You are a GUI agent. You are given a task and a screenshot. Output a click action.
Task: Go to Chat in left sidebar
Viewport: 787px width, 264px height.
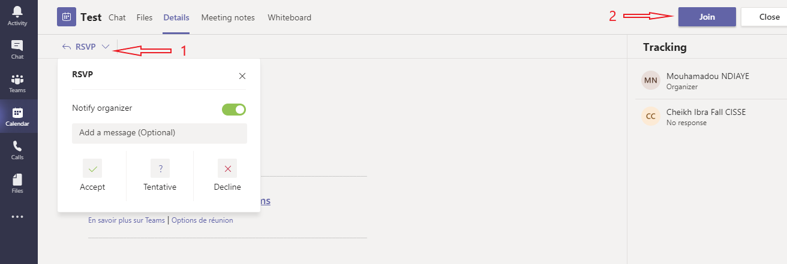click(17, 49)
